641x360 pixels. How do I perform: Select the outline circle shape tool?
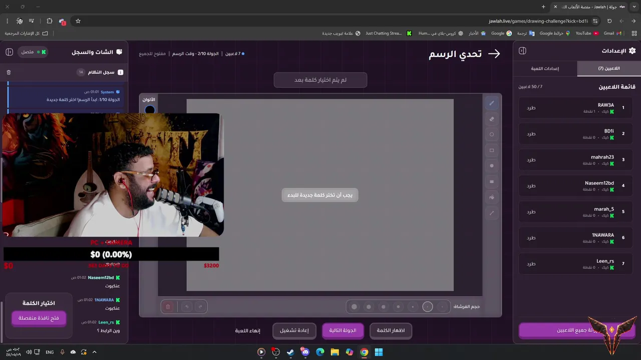pos(491,134)
